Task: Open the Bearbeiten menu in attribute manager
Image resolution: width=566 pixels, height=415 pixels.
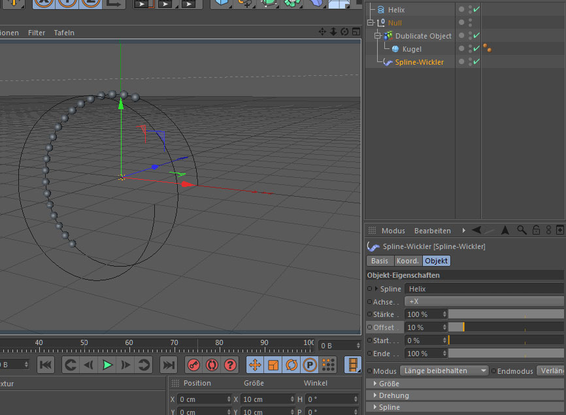Action: (432, 231)
